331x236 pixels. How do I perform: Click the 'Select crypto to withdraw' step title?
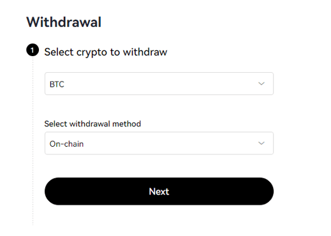click(106, 52)
